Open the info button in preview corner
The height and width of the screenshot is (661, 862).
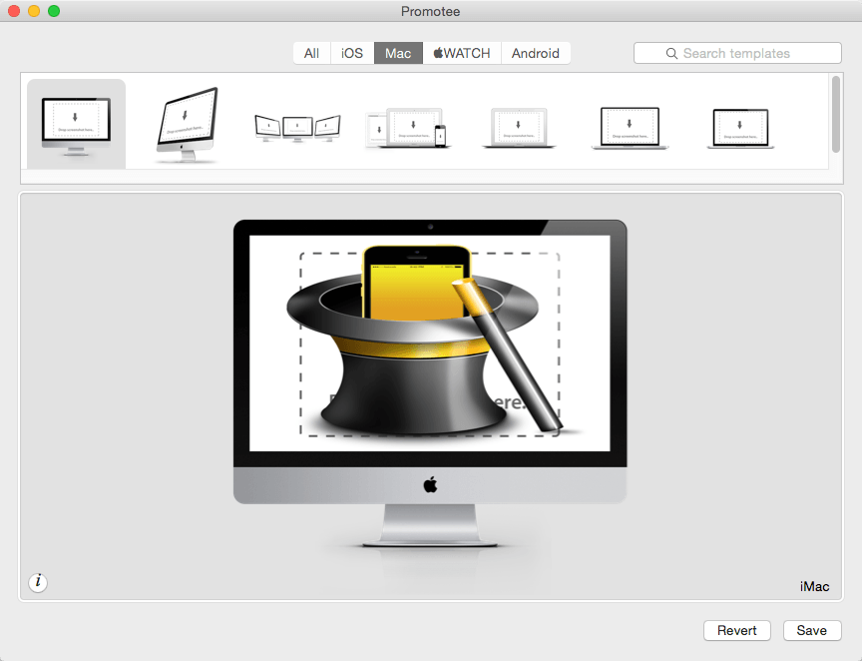pos(38,582)
